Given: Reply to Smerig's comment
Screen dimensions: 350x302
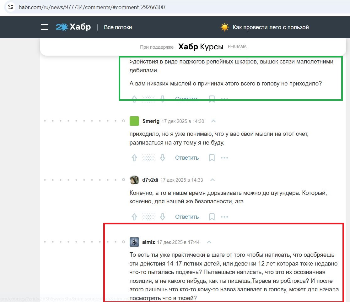Looking at the screenshot, I should click(x=187, y=158).
